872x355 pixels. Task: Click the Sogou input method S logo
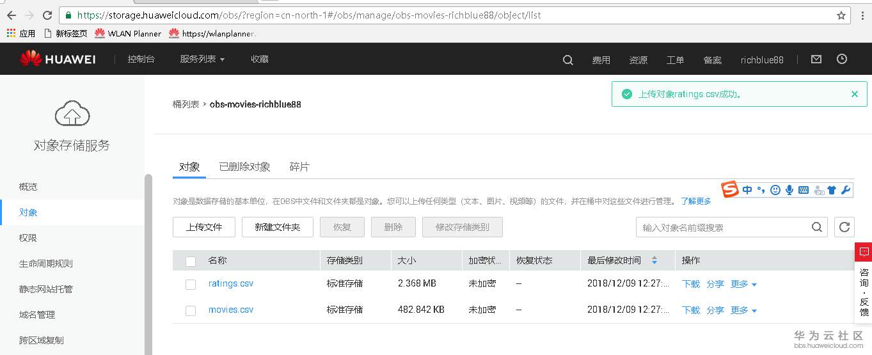[730, 189]
